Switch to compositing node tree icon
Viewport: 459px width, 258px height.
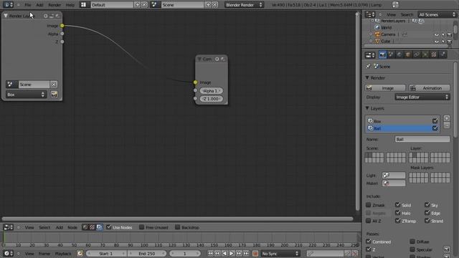[99, 227]
